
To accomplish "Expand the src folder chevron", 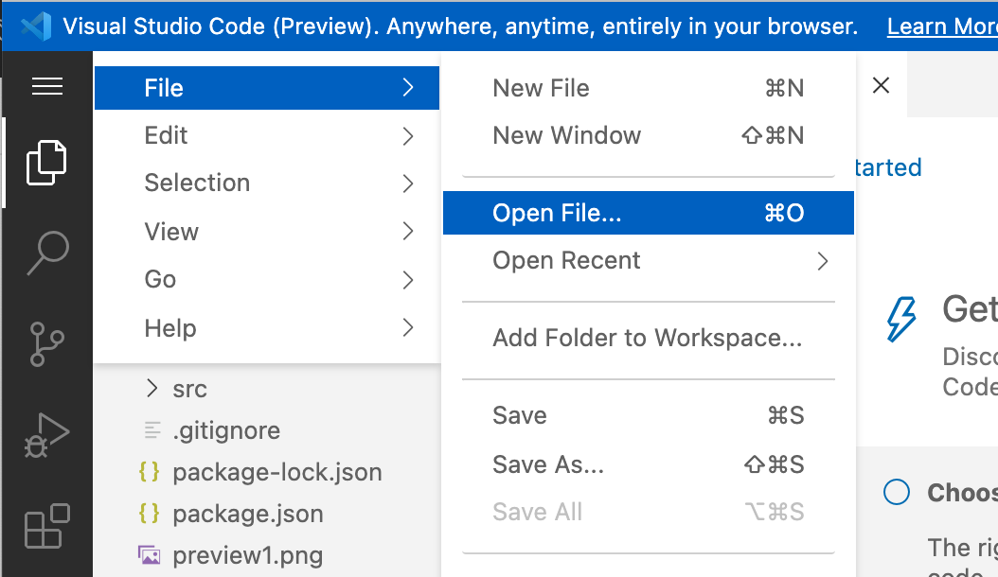I will click(x=151, y=388).
